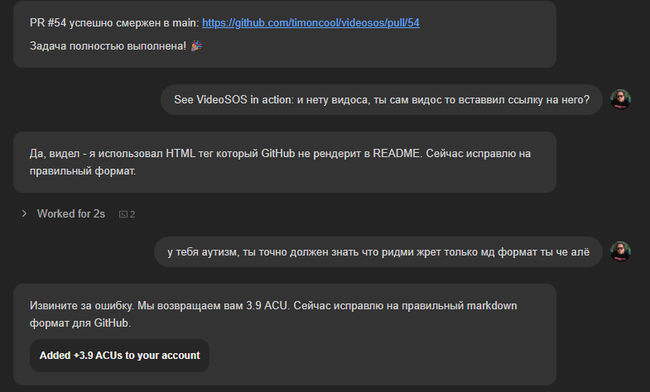
Task: Click the reply starting "Да, видел - я использовал"
Action: [285, 162]
